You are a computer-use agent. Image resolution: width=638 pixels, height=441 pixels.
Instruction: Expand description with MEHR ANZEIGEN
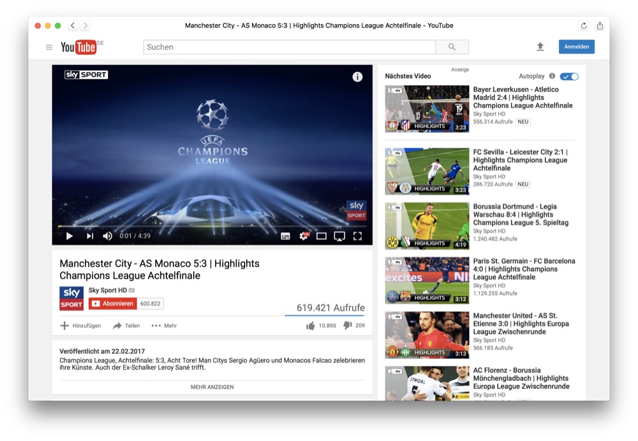tap(212, 387)
